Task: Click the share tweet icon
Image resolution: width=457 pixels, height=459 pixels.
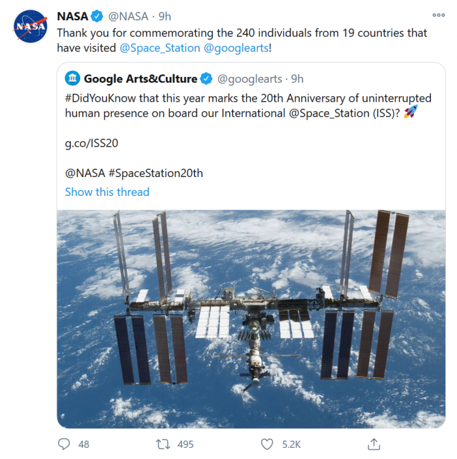Action: 373,444
